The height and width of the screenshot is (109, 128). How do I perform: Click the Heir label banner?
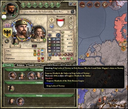point(15,46)
